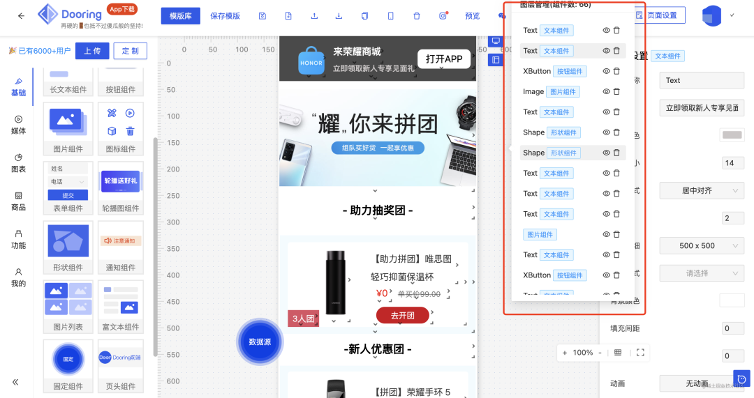Open the 请选择 dropdown

[702, 273]
